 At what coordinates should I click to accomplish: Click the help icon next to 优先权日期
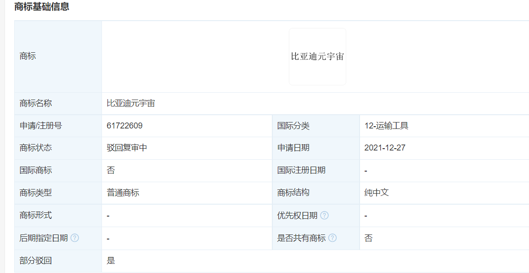(x=324, y=215)
